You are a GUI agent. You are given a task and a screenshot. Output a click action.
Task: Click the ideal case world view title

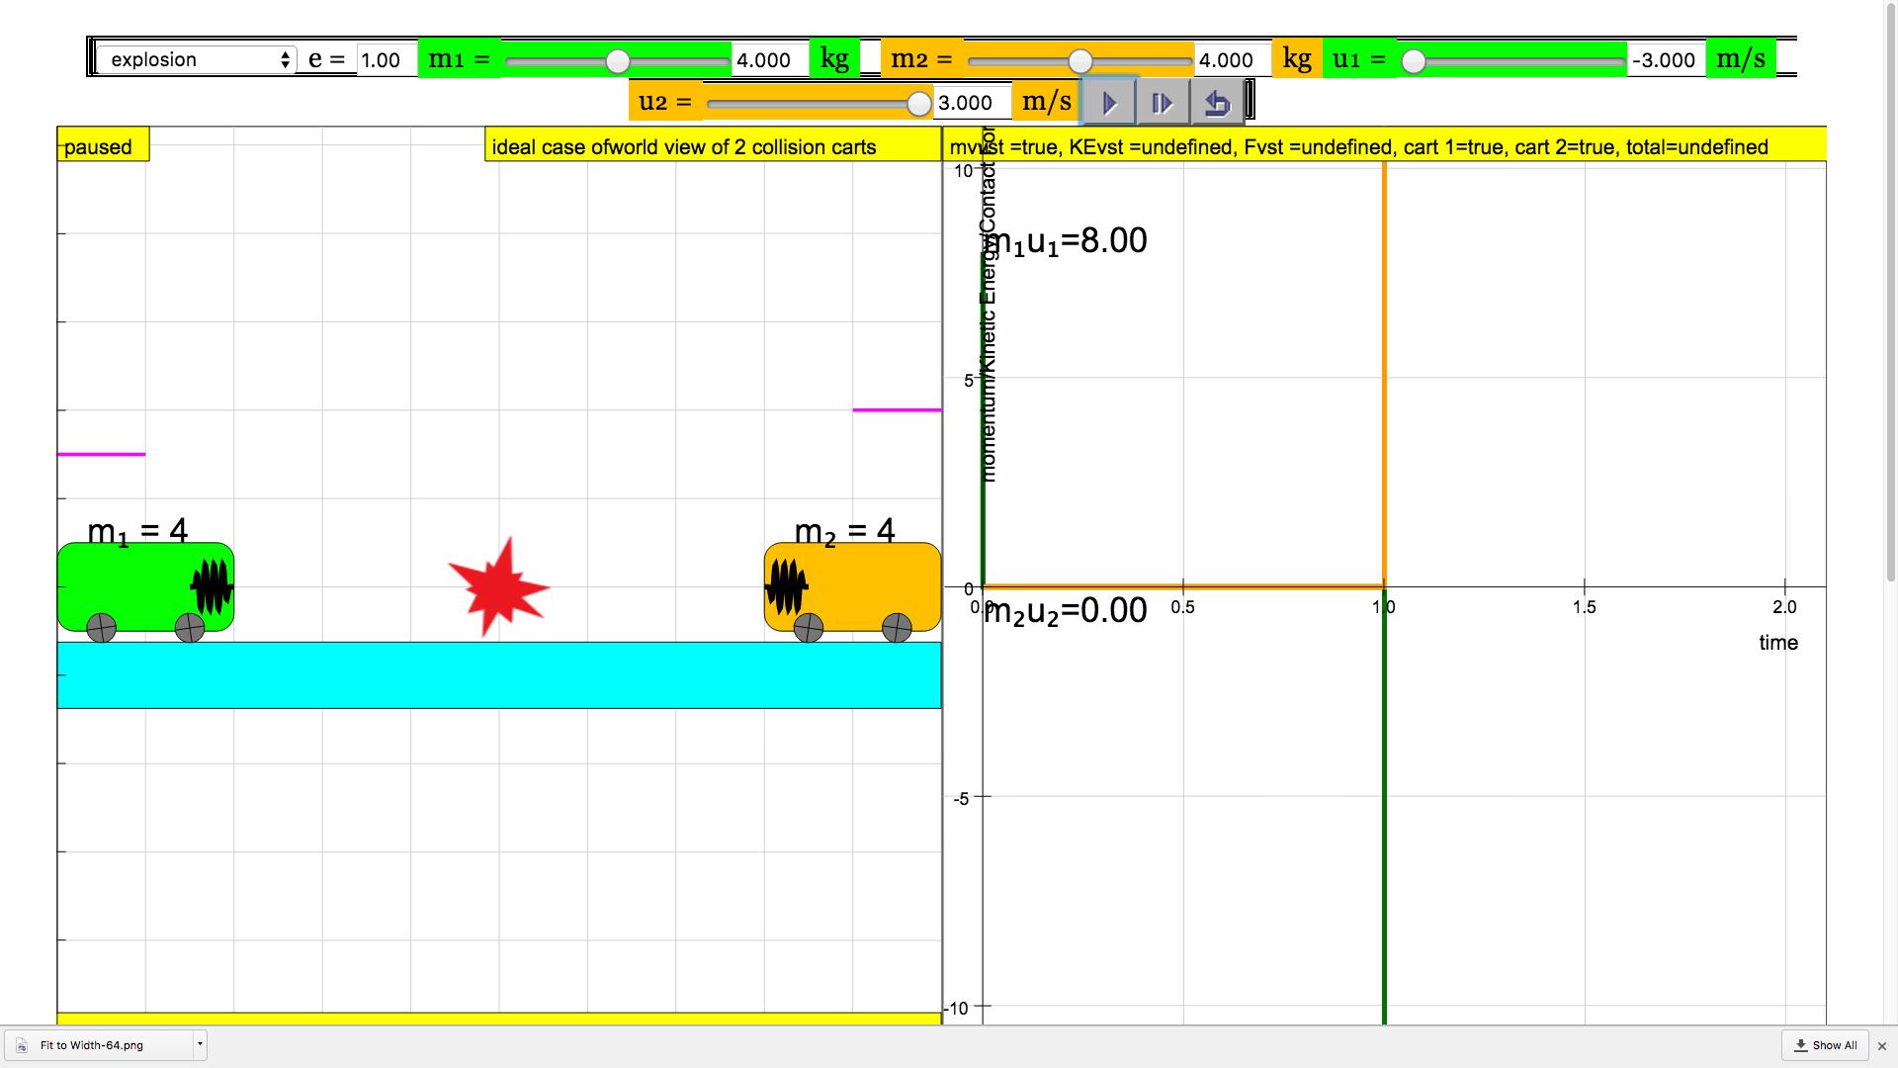pyautogui.click(x=713, y=144)
